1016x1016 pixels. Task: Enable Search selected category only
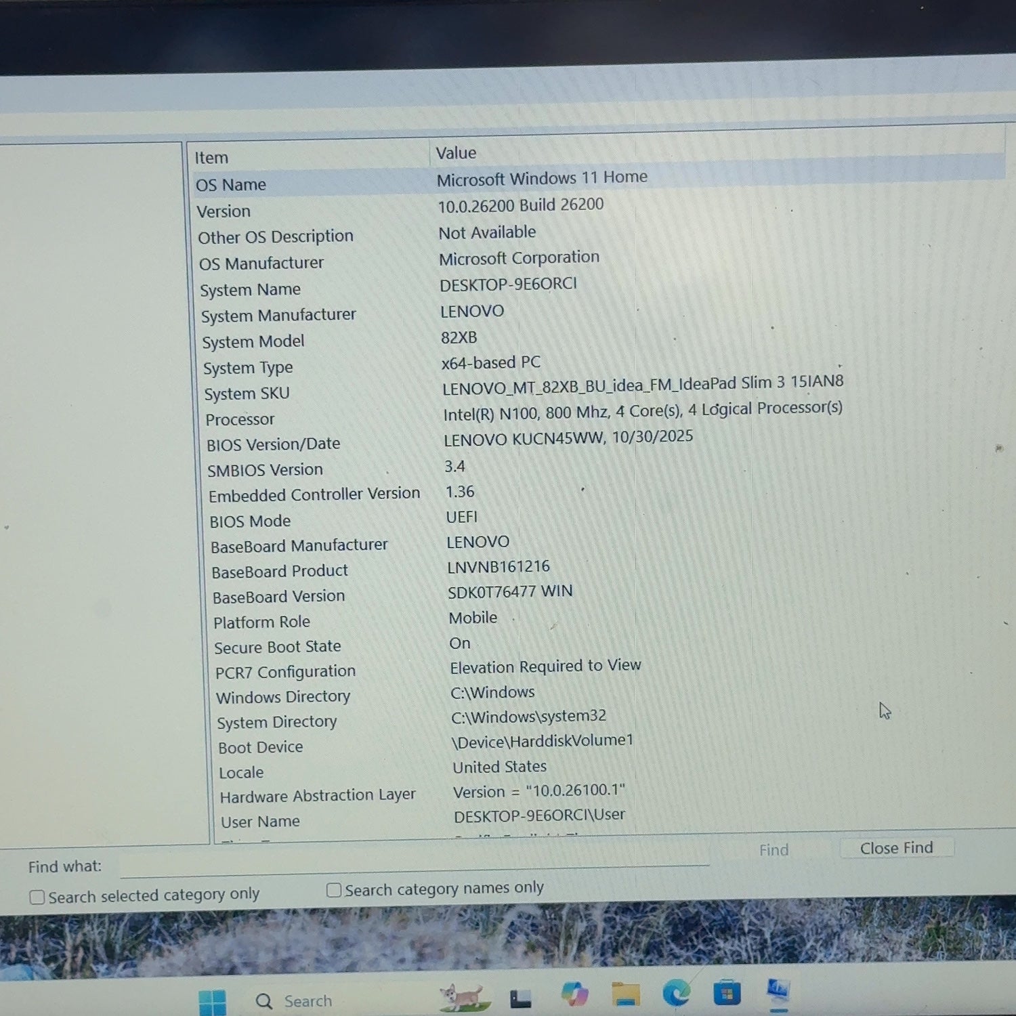click(37, 897)
